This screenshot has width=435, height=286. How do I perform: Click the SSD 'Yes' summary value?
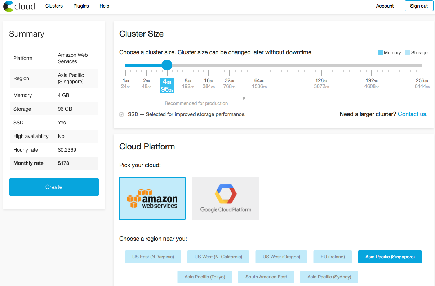pyautogui.click(x=62, y=123)
